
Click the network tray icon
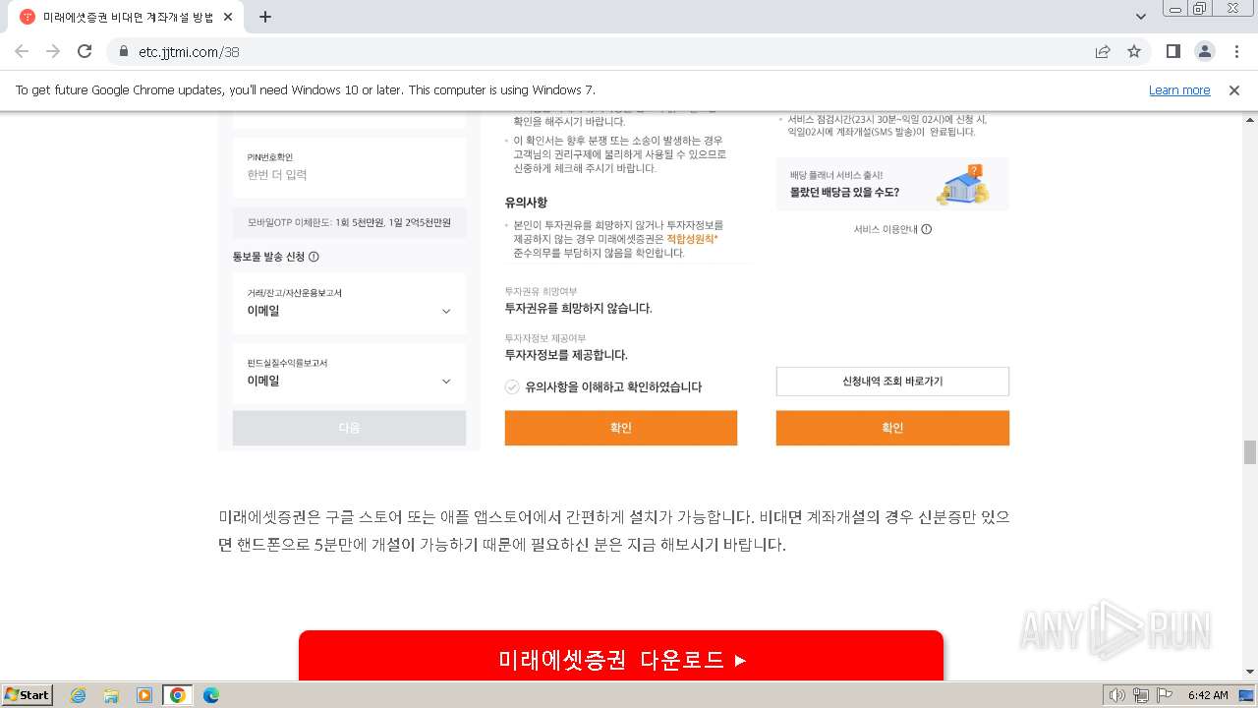[x=1140, y=695]
